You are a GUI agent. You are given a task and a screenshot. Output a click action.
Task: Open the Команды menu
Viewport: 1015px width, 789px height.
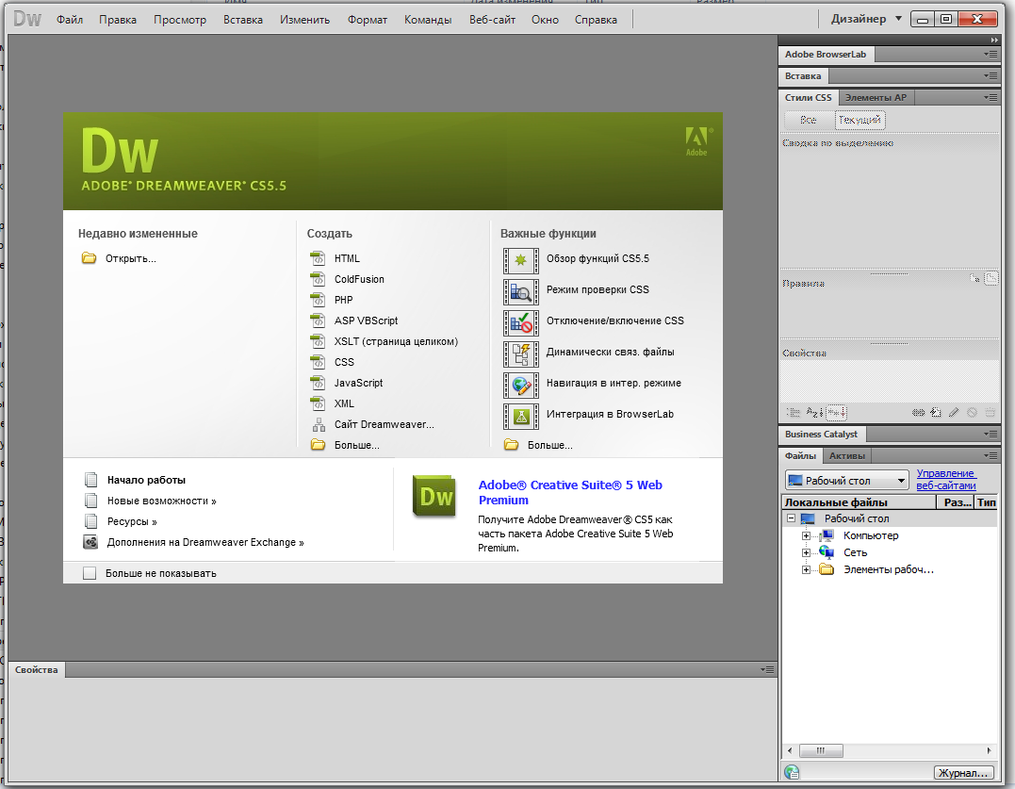coord(428,20)
